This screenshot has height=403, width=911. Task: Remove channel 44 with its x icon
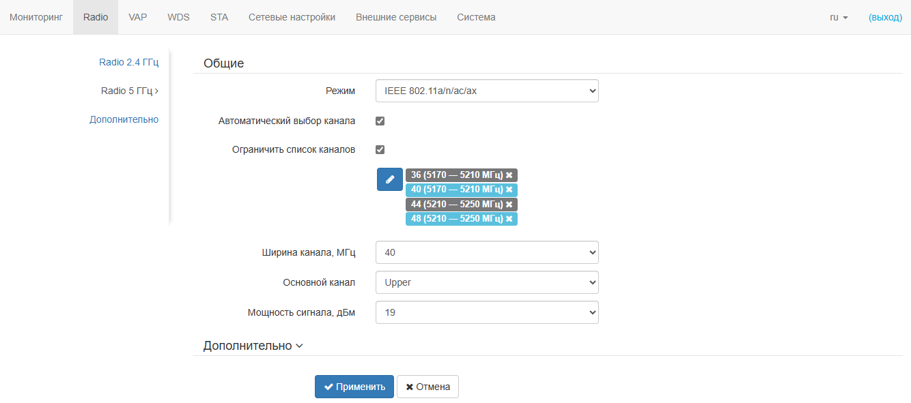click(x=509, y=205)
